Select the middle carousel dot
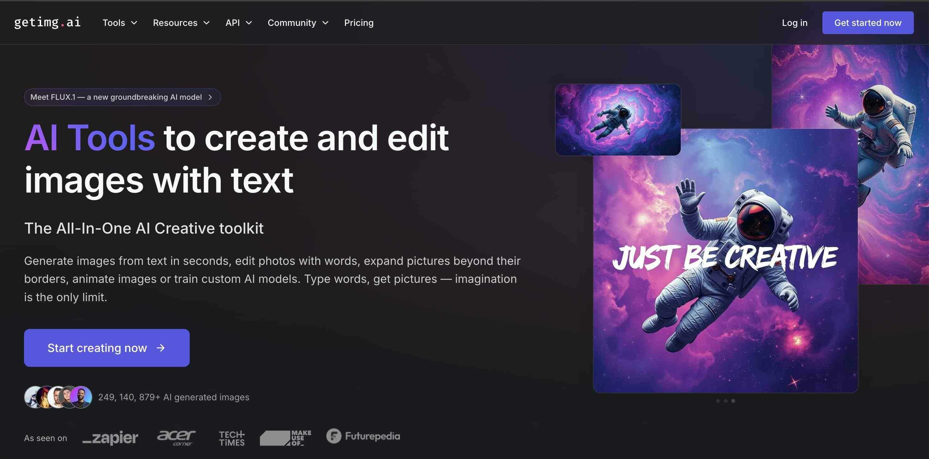The image size is (929, 459). tap(726, 401)
